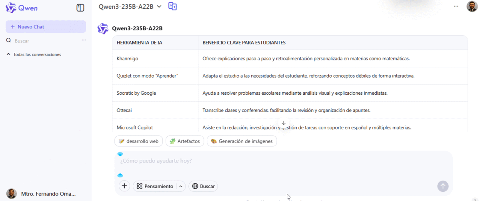
Task: Collapse the Todas las conversaciones section
Action: (x=34, y=54)
